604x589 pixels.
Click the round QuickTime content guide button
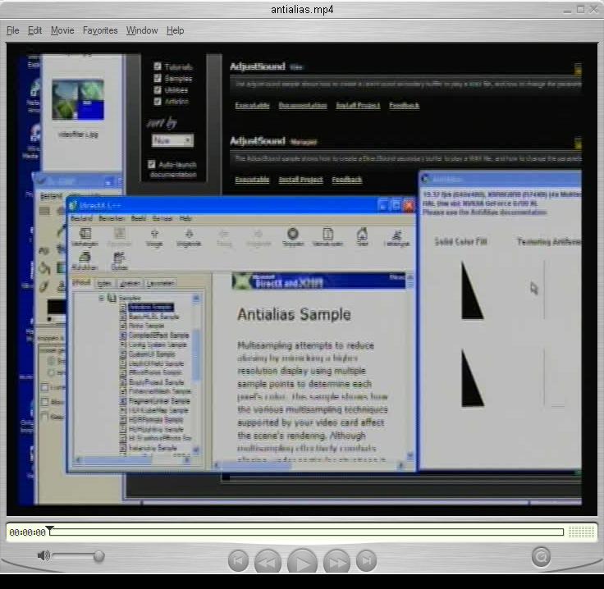541,557
